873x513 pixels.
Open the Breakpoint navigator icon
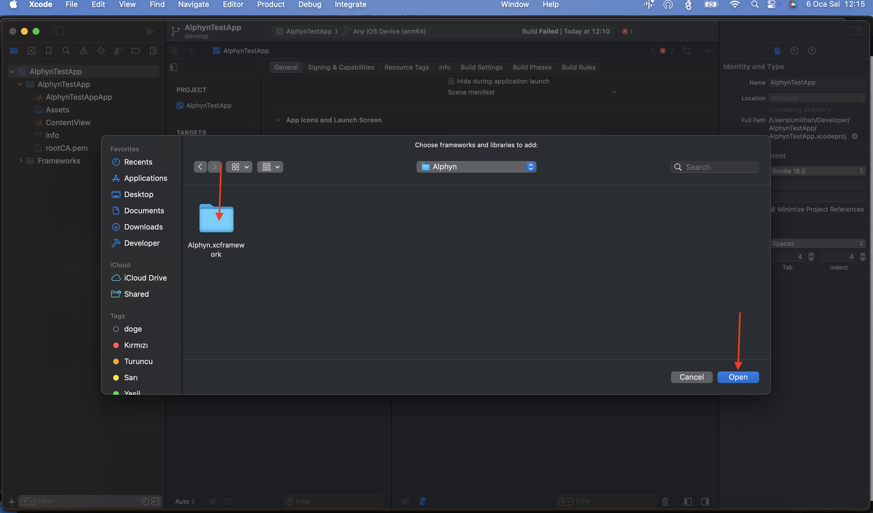pyautogui.click(x=136, y=51)
